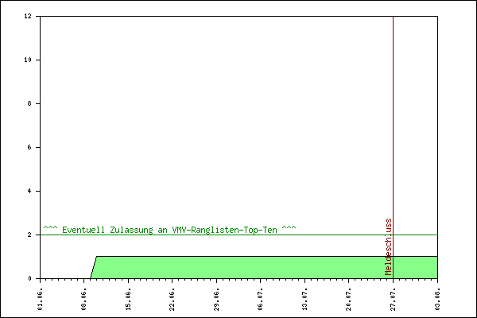Click the 27.07. date axis label
The image size is (477, 318).
tap(393, 300)
